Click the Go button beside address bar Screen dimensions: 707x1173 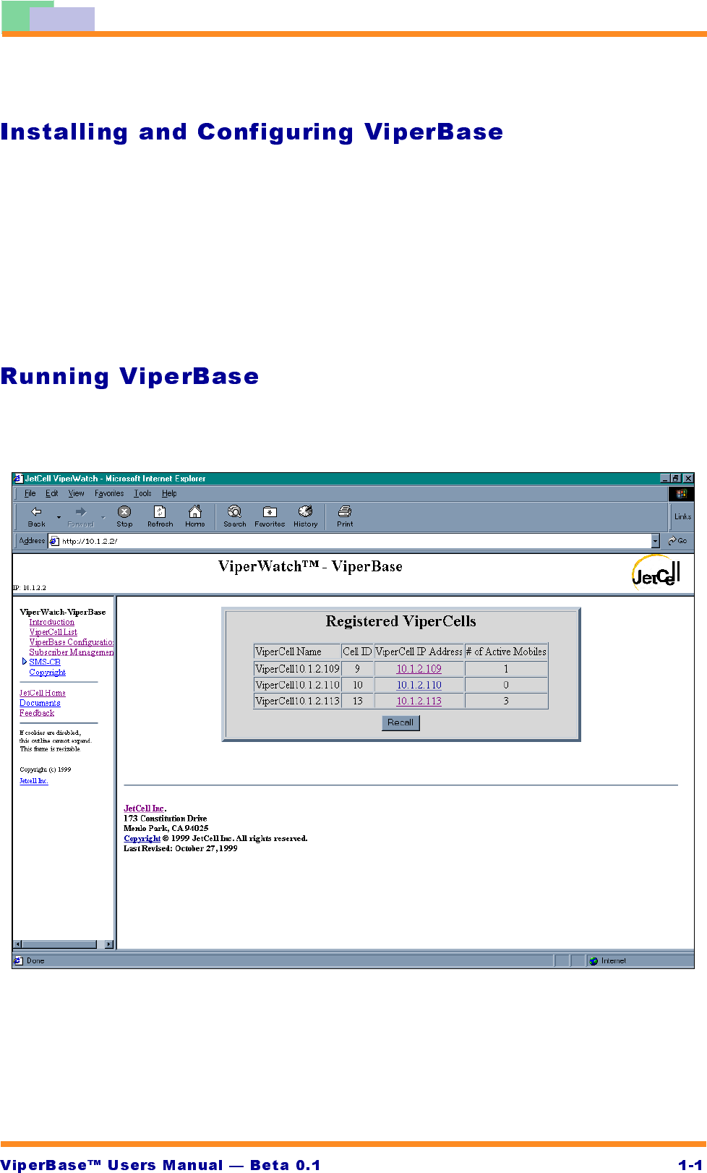coord(677,541)
